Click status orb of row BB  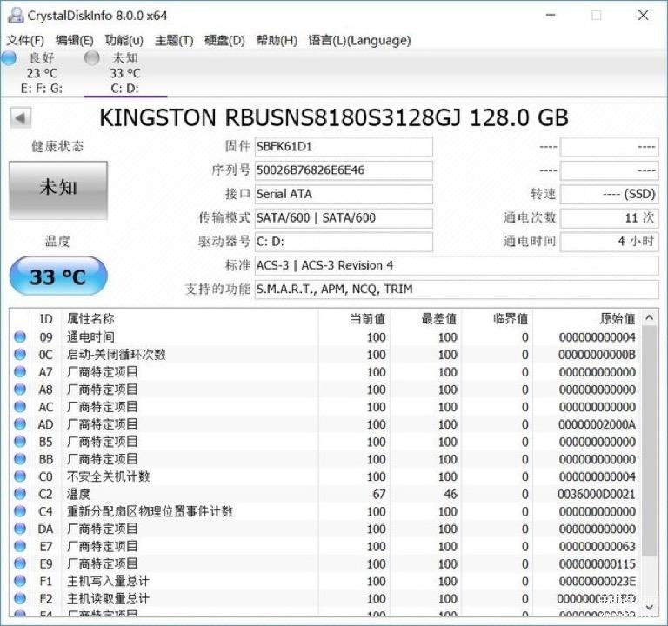point(20,459)
